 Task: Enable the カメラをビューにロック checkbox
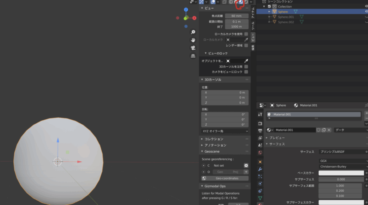[246, 72]
